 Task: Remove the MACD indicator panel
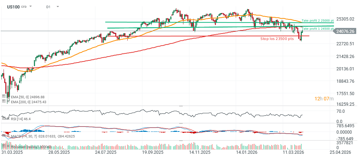pos(8,136)
